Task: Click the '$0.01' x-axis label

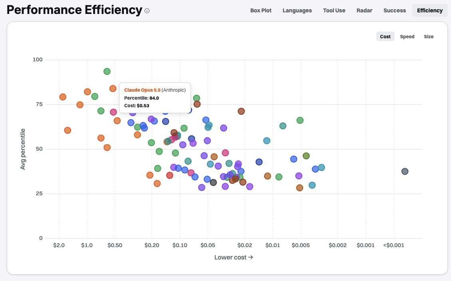Action: click(273, 246)
